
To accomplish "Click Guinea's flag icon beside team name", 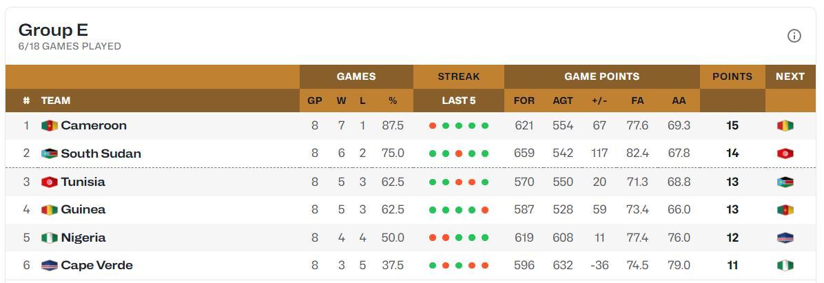I will click(x=50, y=210).
